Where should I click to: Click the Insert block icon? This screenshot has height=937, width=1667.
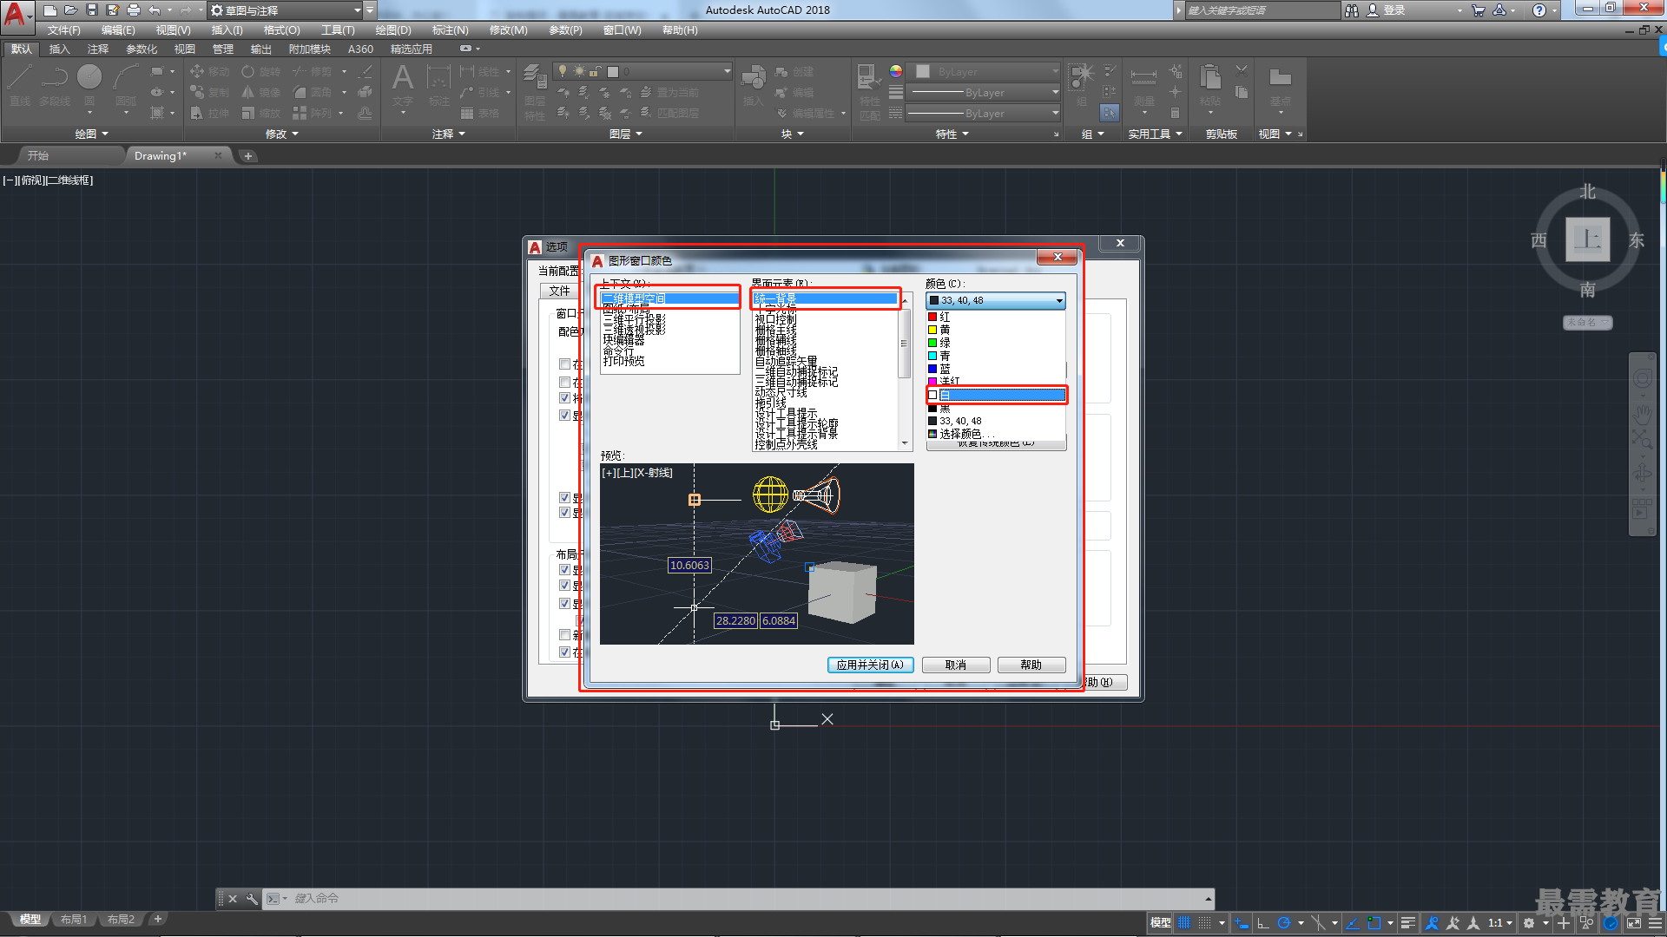click(753, 84)
